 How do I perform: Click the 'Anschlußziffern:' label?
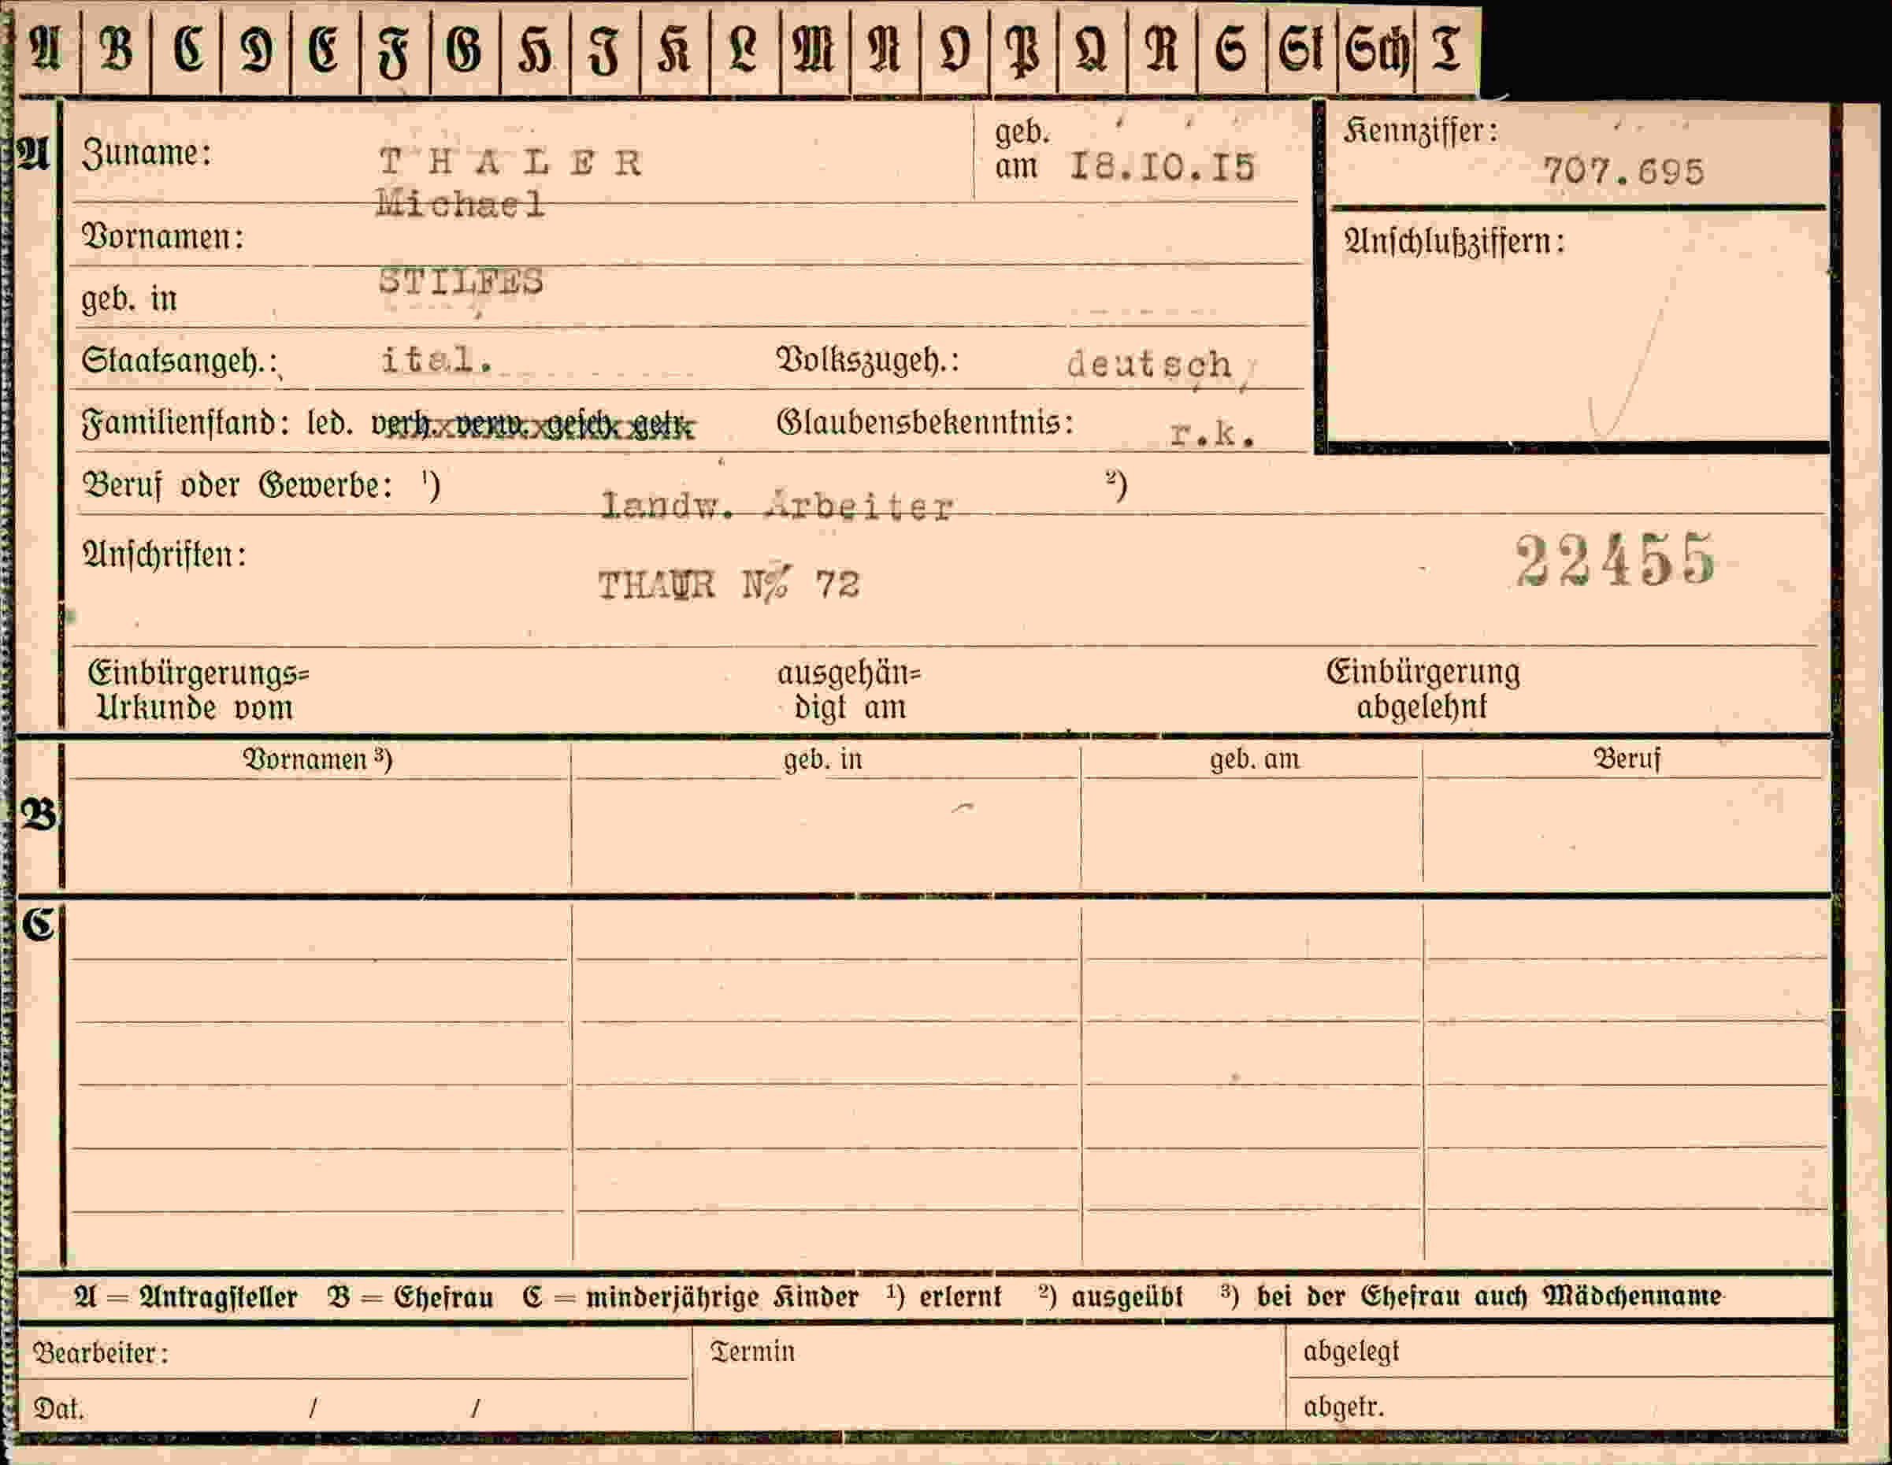[x=1455, y=242]
